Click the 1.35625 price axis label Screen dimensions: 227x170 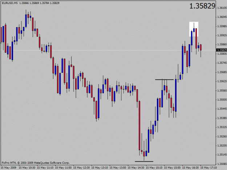coord(222,81)
